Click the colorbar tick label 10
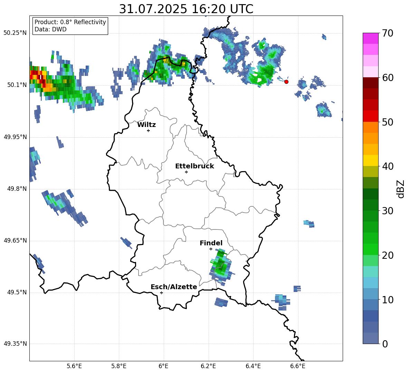Viewport: 409px width, 373px height. point(387,300)
